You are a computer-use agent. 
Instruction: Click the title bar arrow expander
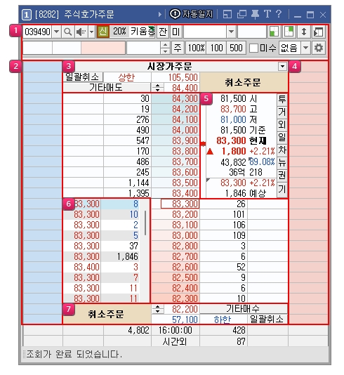160,15
